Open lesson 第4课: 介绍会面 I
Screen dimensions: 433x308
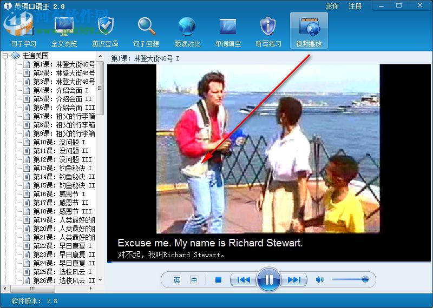pos(61,90)
